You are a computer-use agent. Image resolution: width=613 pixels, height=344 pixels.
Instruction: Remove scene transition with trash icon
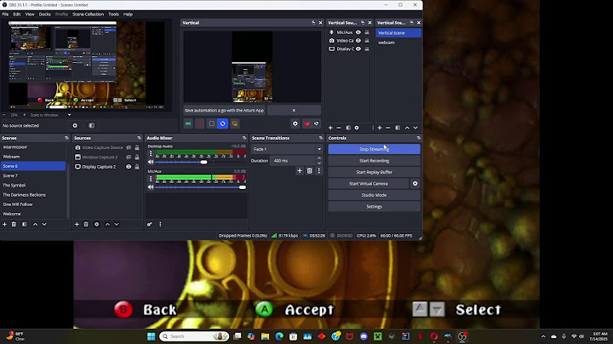309,171
